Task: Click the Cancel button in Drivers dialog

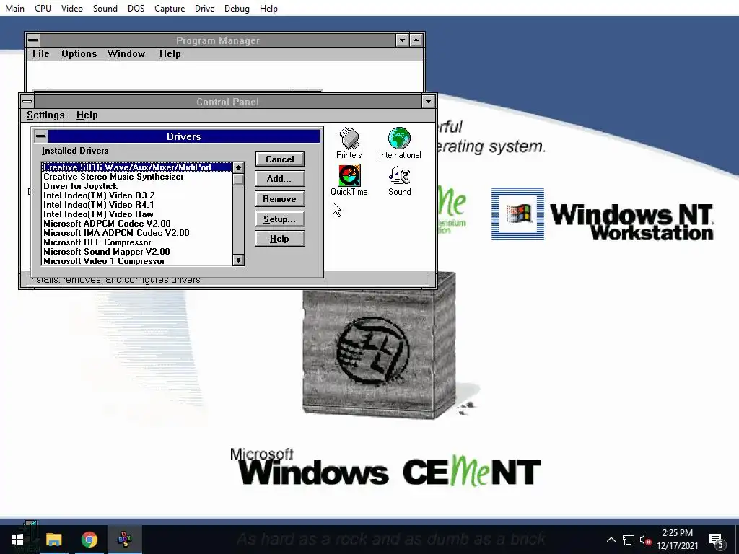Action: (x=280, y=159)
